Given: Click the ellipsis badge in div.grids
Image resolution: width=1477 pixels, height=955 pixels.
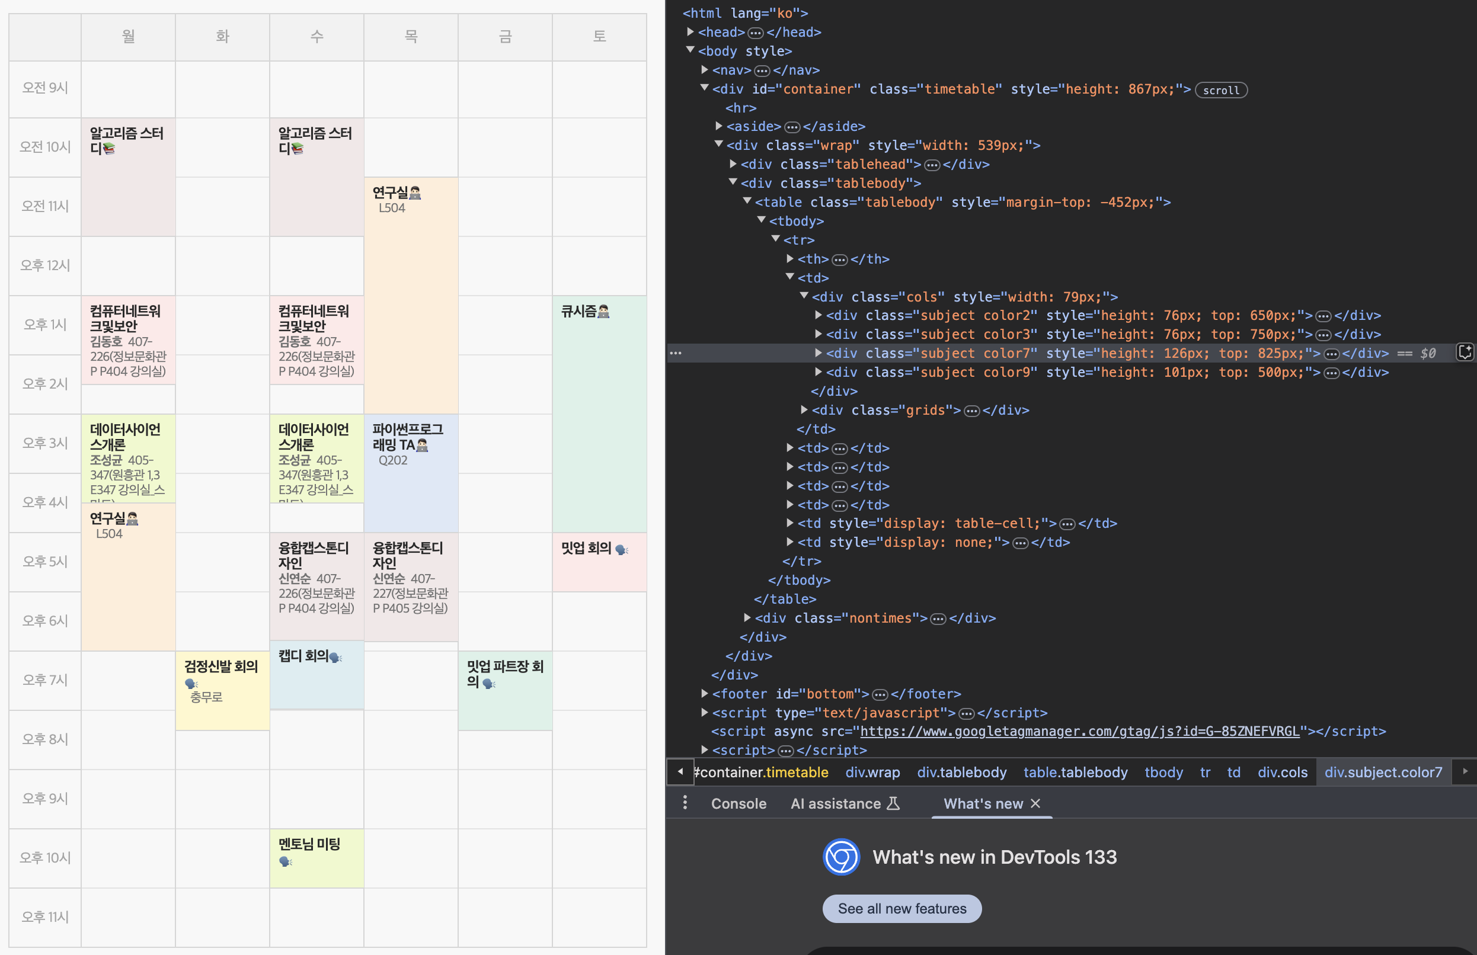Looking at the screenshot, I should coord(972,411).
